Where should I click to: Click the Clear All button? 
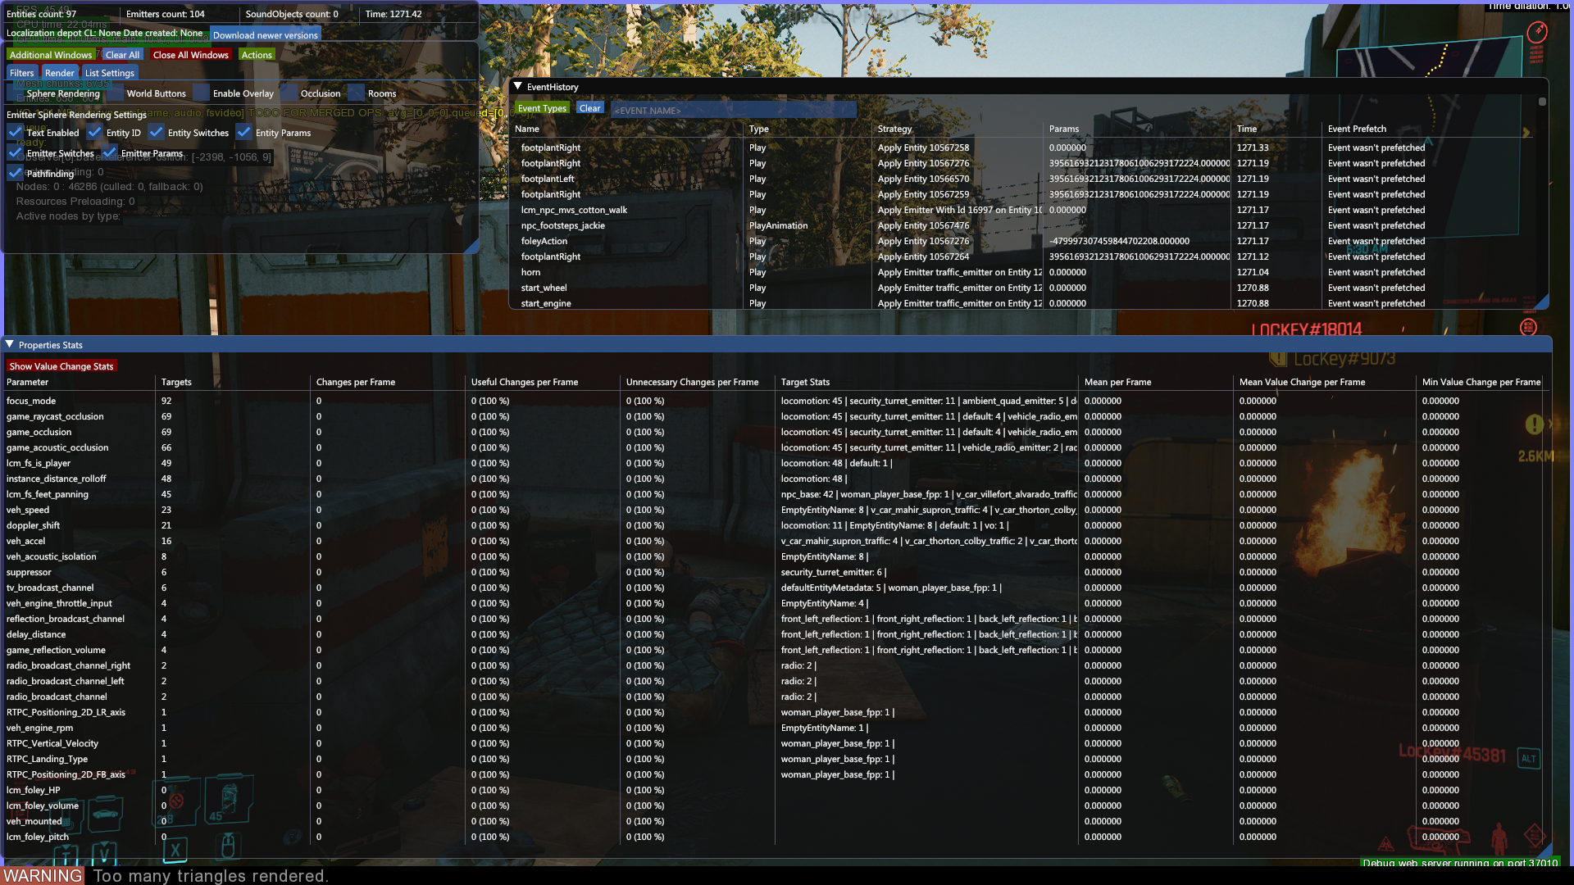point(123,55)
